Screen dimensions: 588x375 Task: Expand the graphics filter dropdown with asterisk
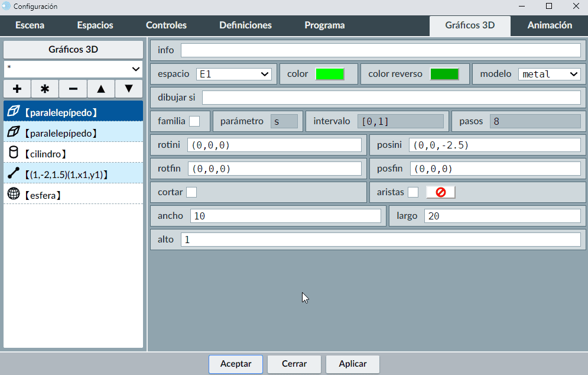(73, 69)
